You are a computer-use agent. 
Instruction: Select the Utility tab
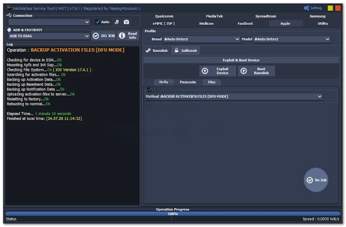(x=323, y=23)
